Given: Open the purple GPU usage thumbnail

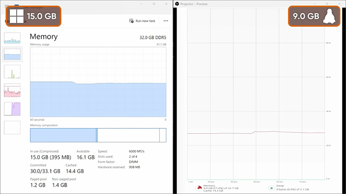Looking at the screenshot, I should (x=12, y=109).
